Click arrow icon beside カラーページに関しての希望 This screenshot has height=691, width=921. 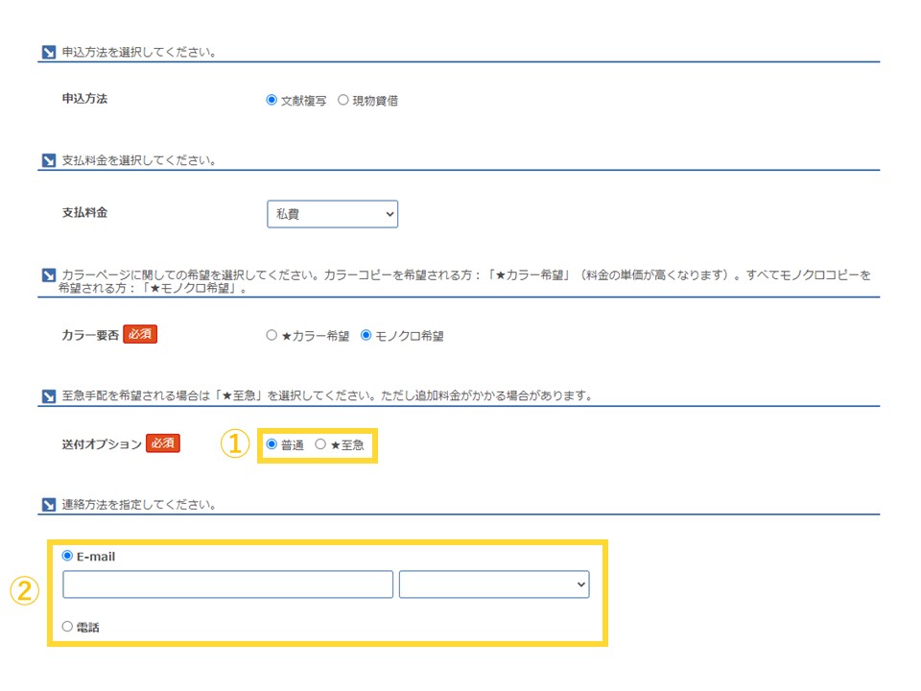(x=49, y=275)
